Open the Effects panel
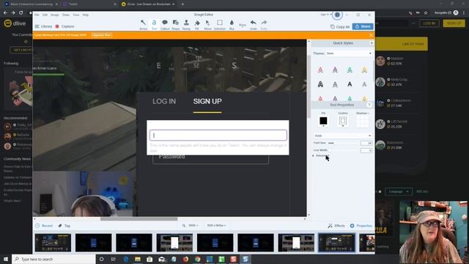Screen dimensions: 469x264 tap(336, 226)
